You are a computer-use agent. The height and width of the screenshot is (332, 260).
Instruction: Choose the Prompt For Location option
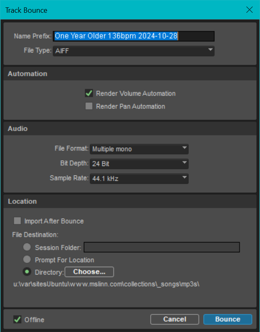[27, 260]
